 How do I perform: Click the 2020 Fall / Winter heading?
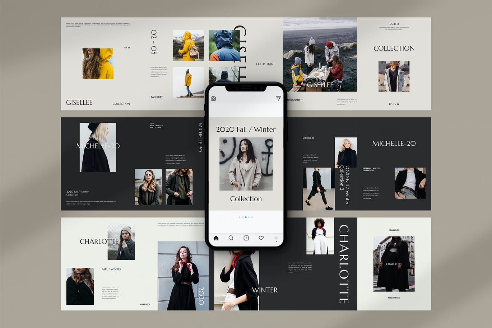[x=246, y=130]
